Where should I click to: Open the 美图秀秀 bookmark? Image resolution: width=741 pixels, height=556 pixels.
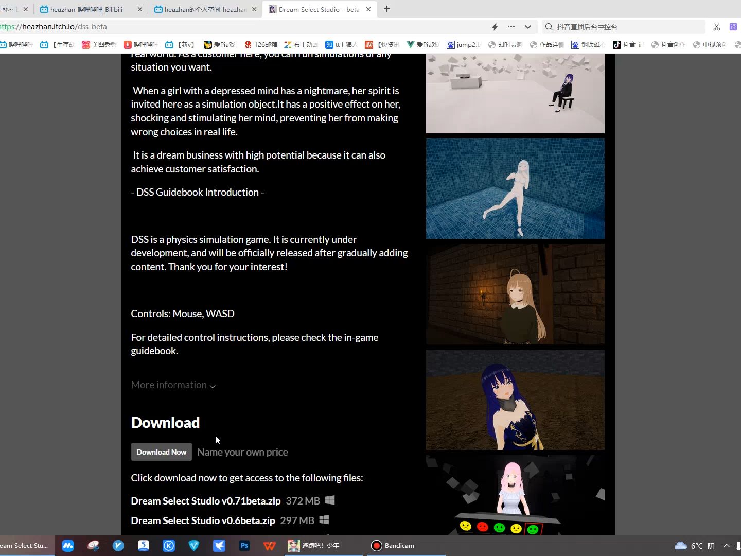pyautogui.click(x=99, y=45)
